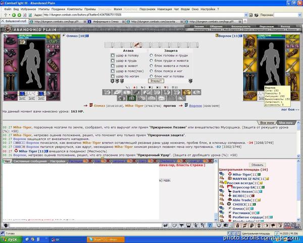Screen dimensions: 303x243
Task: Select attack 'удар в грудь'
Action: click(x=113, y=61)
